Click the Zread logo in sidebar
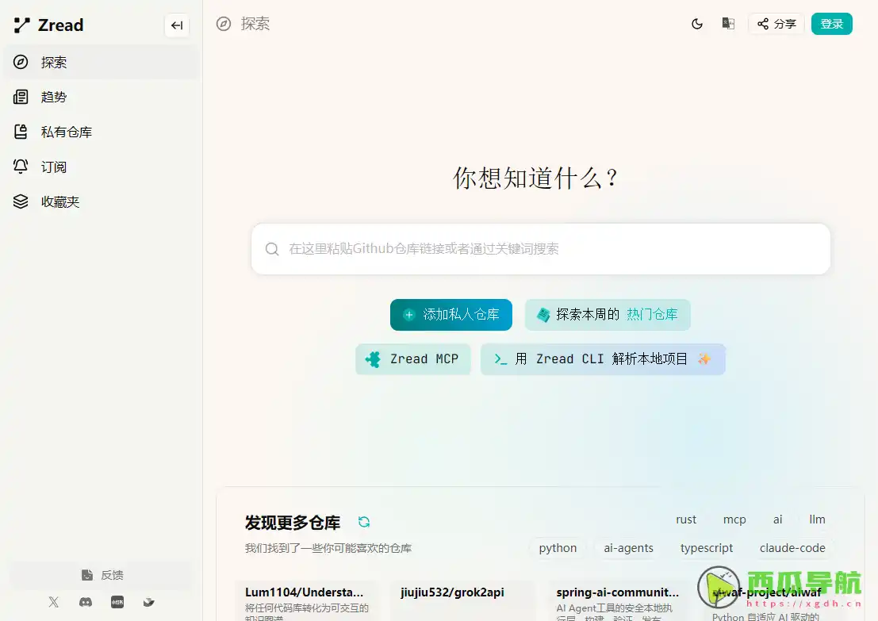Image resolution: width=878 pixels, height=621 pixels. 48,25
